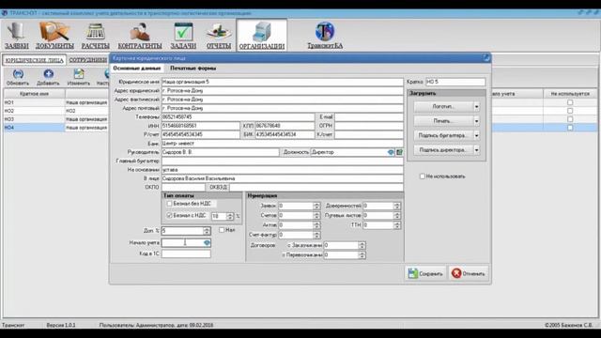Image resolution: width=601 pixels, height=338 pixels.
Task: Click the Доп % value spinner
Action: click(x=207, y=231)
